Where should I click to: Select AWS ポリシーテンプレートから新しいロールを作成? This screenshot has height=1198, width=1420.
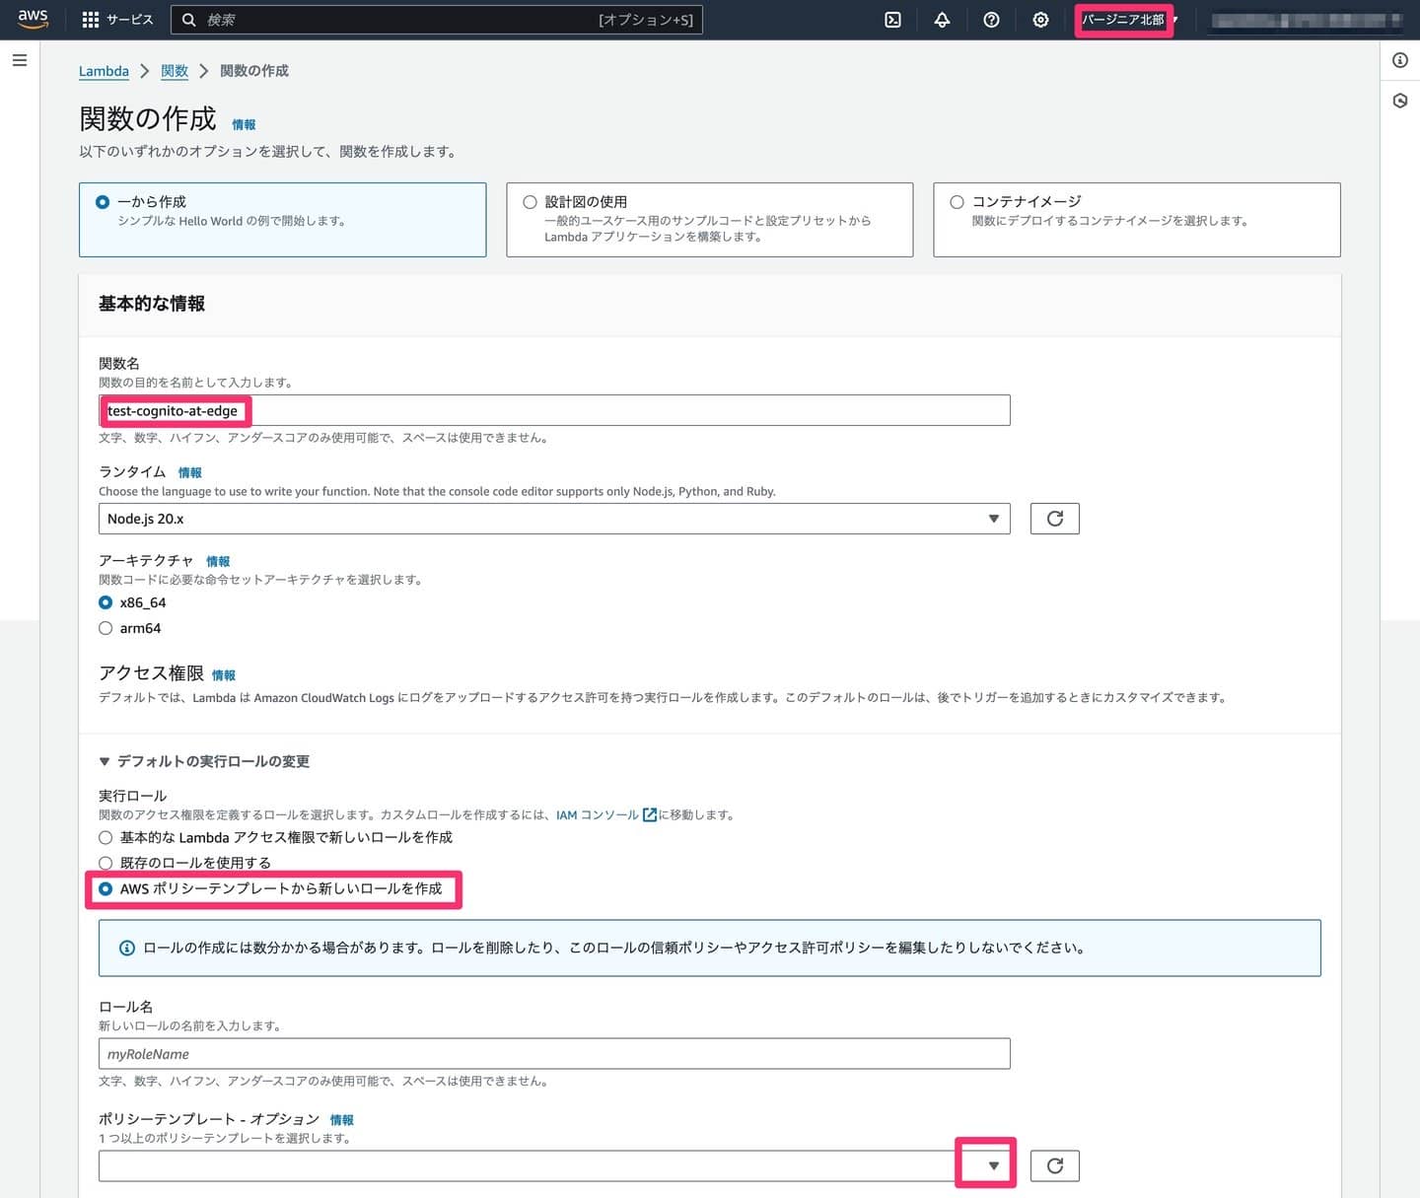(x=106, y=888)
